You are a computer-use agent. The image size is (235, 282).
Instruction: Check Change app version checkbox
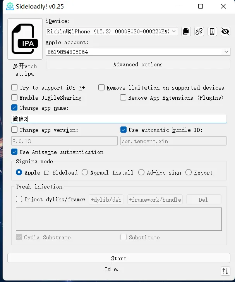(x=14, y=130)
